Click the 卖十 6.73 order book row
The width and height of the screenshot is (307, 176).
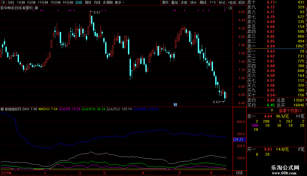point(276,2)
